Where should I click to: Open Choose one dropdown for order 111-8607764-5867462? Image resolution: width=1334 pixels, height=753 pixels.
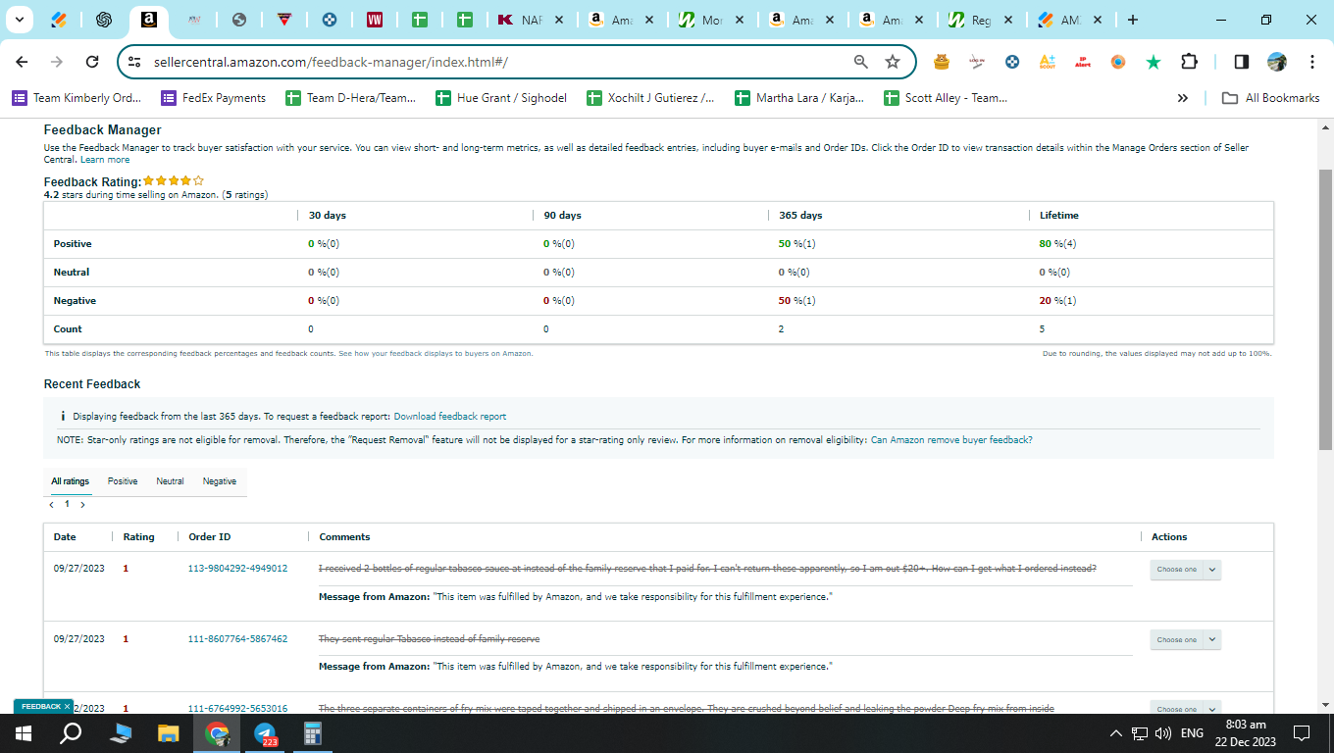click(1185, 639)
